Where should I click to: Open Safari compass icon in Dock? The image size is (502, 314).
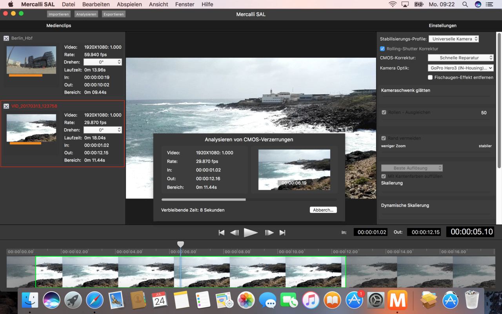click(x=95, y=301)
